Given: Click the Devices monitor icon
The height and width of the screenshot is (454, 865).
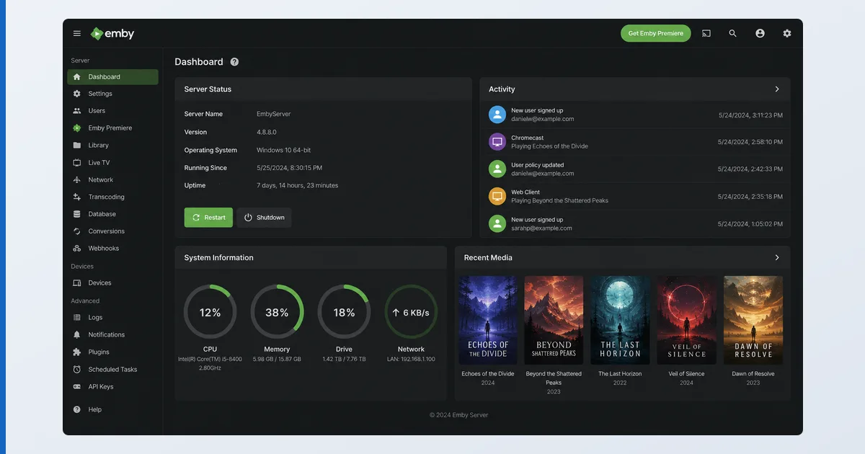Looking at the screenshot, I should click(x=77, y=283).
